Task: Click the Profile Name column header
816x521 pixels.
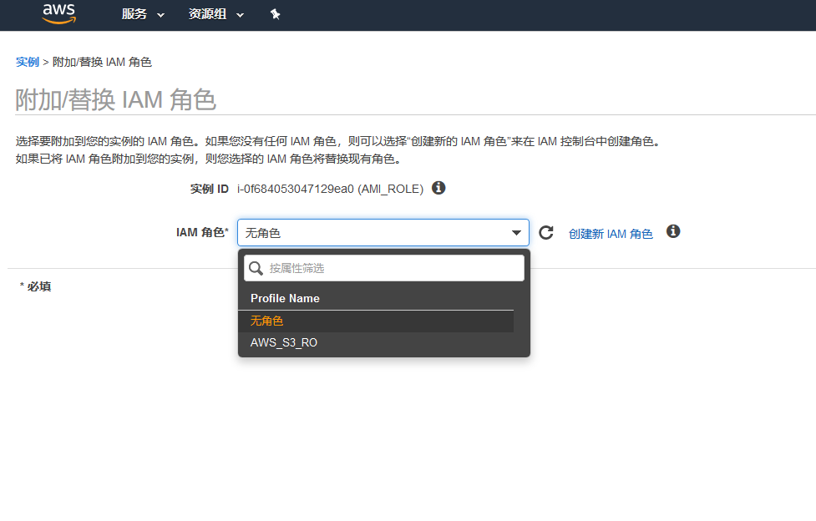Action: coord(285,298)
